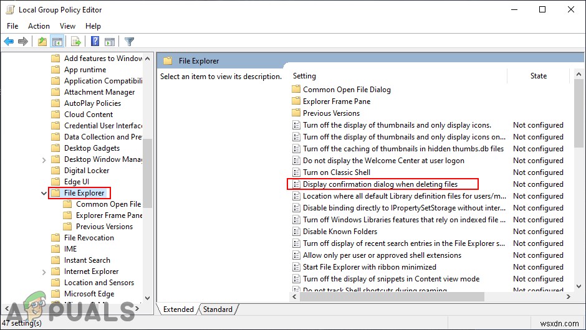Click the Forward arrow toolbar icon
This screenshot has height=330, width=586.
click(x=23, y=42)
